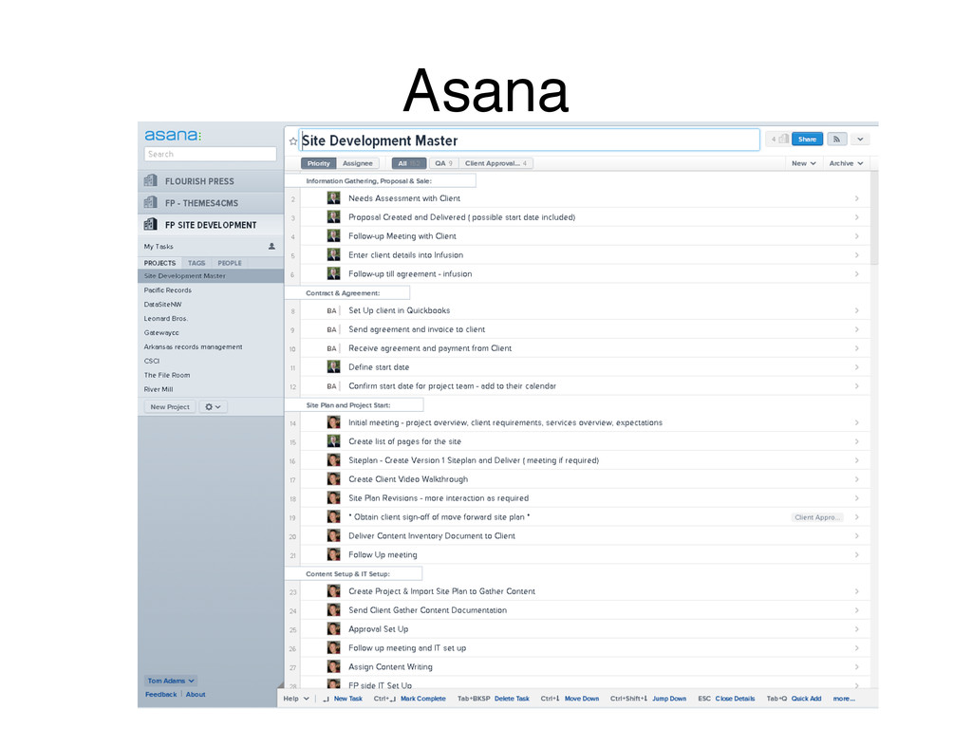Open the FP - THEMES4CMS workspace
The image size is (972, 729).
211,203
